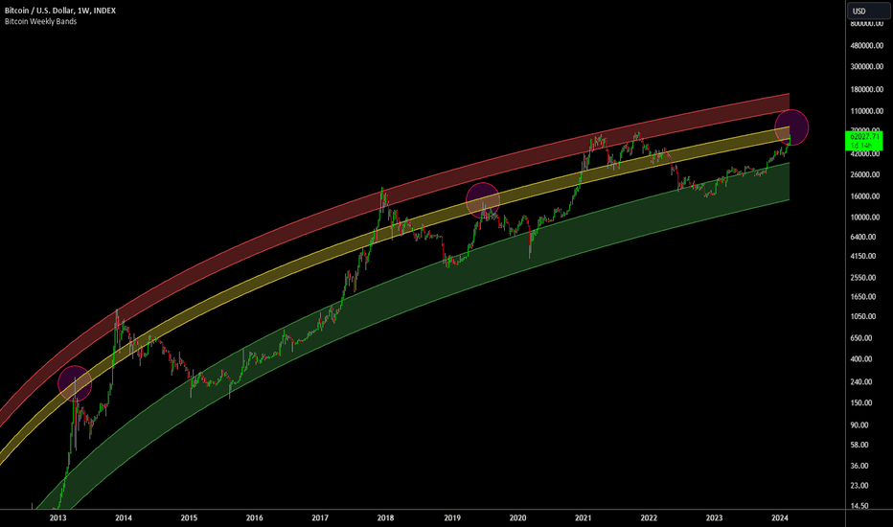893x527 pixels.
Task: Click the 2013 label on the time axis
Action: coord(58,517)
